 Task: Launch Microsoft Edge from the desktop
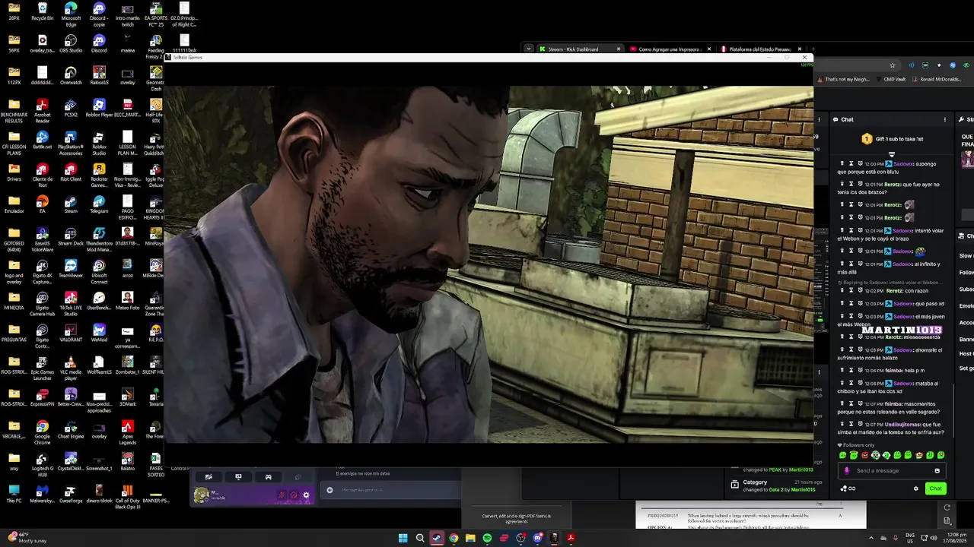pos(71,14)
